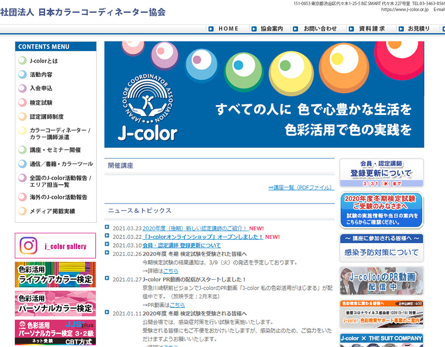Click news arrow icon for 2021.01.27
Viewport: 445px width, 347px height.
click(107, 278)
